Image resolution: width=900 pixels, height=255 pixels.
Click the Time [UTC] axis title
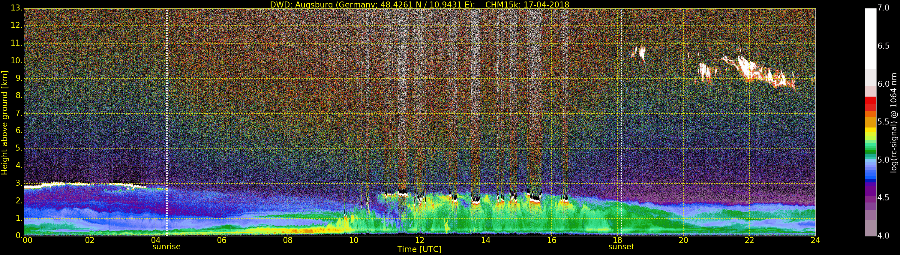click(x=419, y=249)
